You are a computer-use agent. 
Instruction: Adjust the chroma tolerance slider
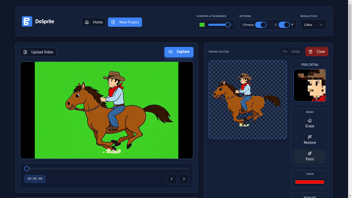[221, 25]
